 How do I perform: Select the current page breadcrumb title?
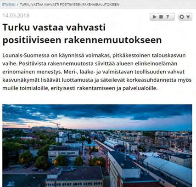tap(69, 5)
